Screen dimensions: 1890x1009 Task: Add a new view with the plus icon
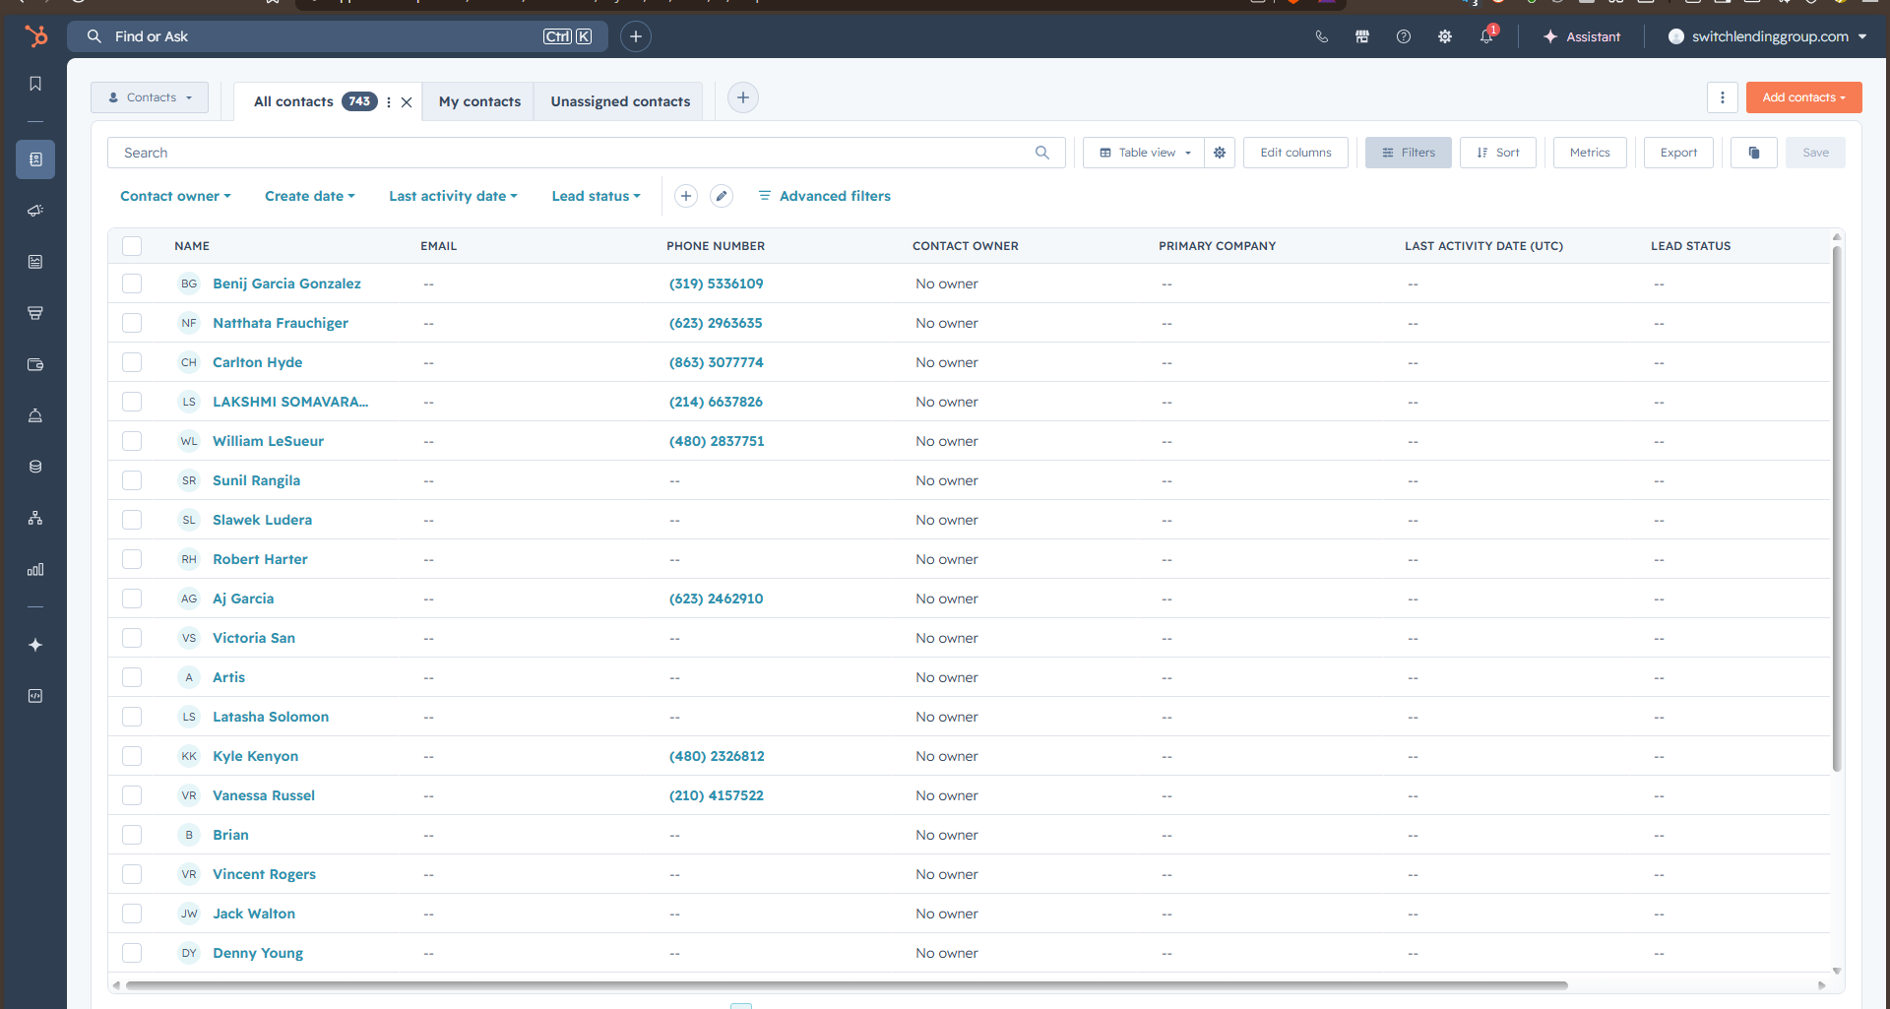tap(743, 97)
